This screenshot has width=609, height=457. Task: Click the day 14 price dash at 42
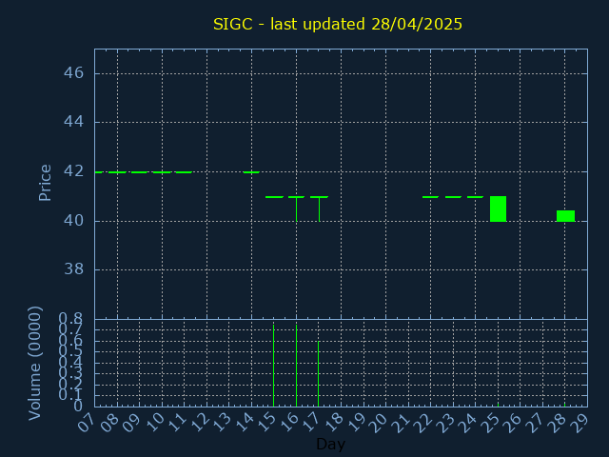click(251, 171)
